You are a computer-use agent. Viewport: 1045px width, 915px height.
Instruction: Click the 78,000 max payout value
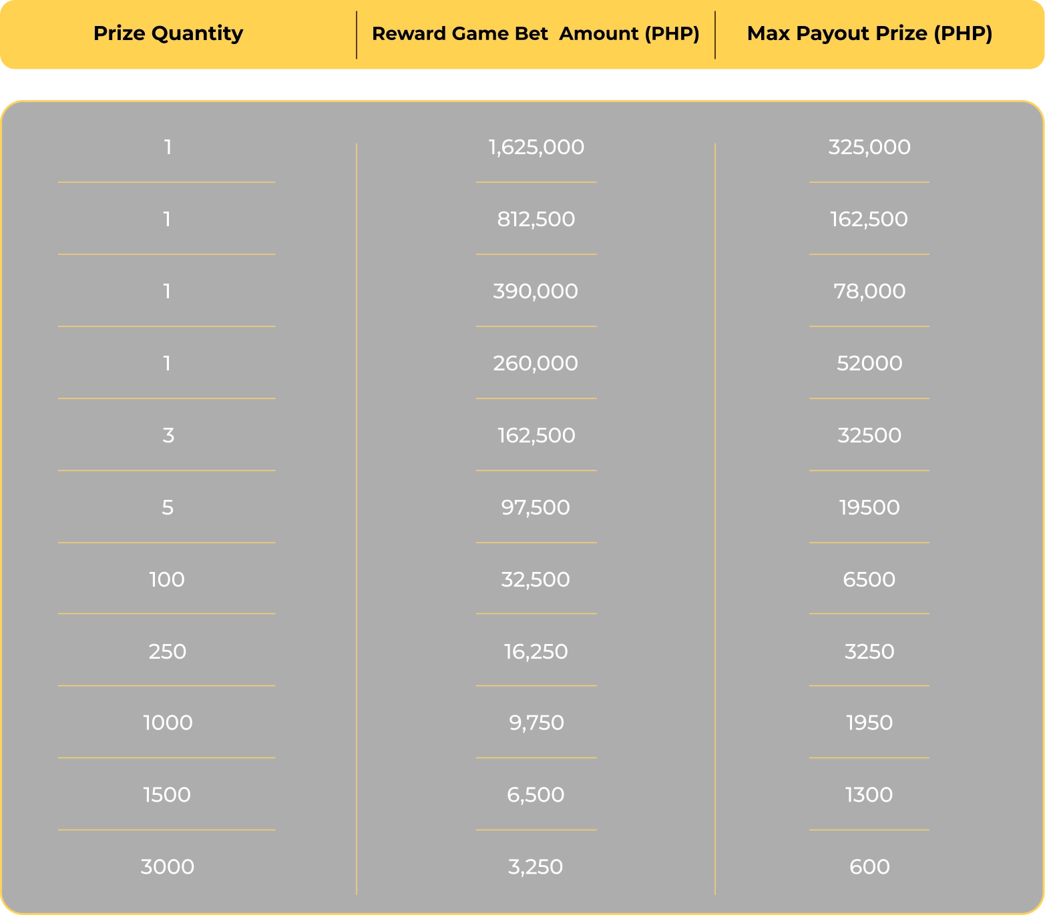pos(869,292)
